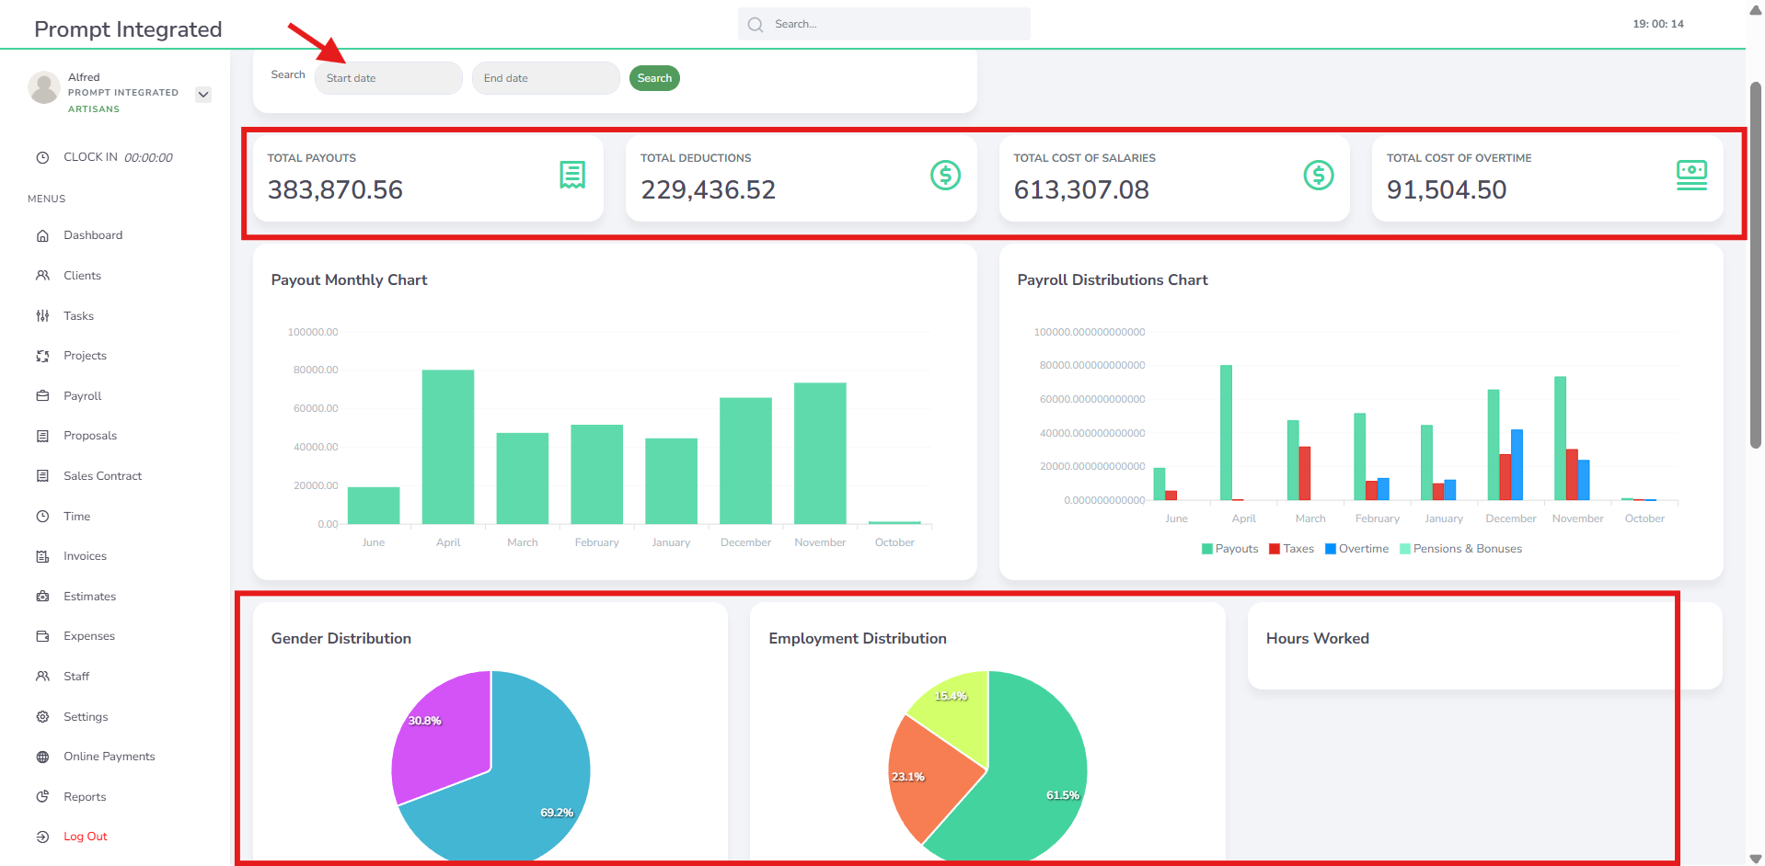Click the Log Out link

85,837
